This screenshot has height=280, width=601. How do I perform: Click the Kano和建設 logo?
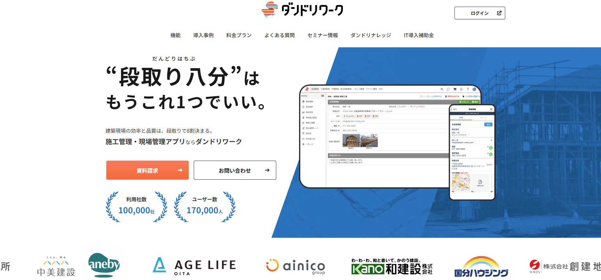point(392,266)
